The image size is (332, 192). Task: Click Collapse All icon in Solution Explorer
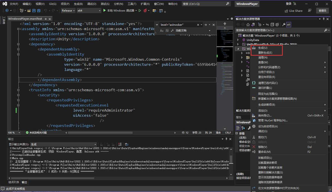pos(273,25)
